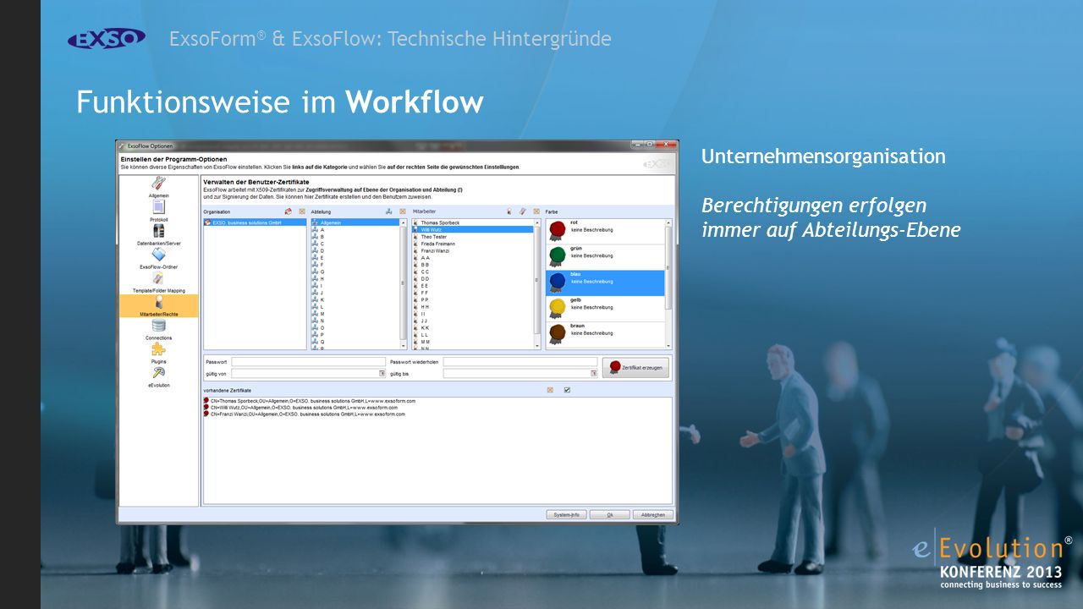Click the System-Info button
The height and width of the screenshot is (609, 1083).
pyautogui.click(x=566, y=514)
